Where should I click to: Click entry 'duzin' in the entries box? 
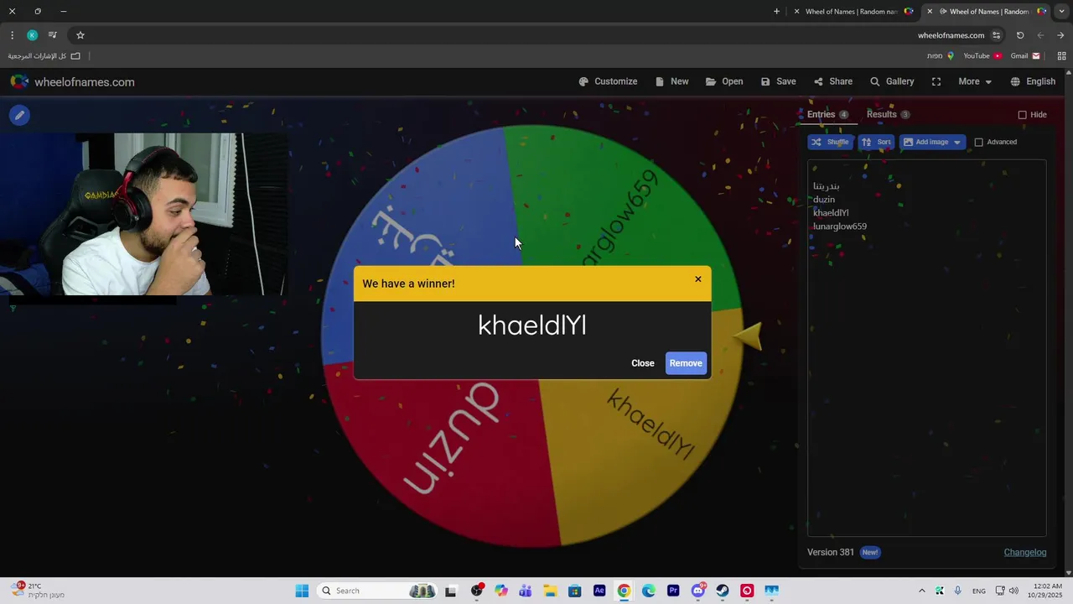[x=824, y=200]
